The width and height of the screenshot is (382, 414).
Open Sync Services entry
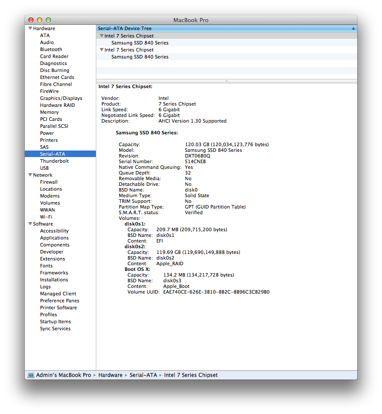click(x=55, y=329)
